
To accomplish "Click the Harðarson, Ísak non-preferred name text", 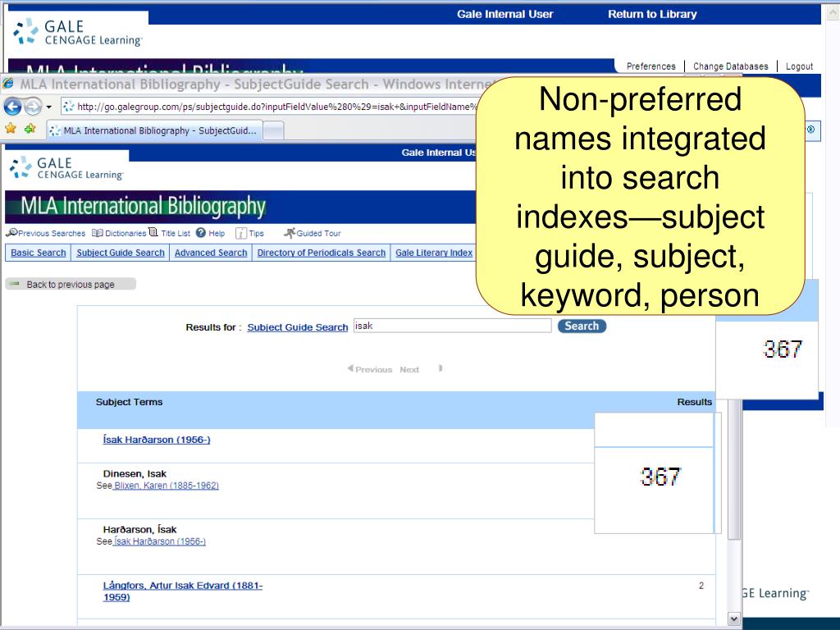I will coord(139,529).
